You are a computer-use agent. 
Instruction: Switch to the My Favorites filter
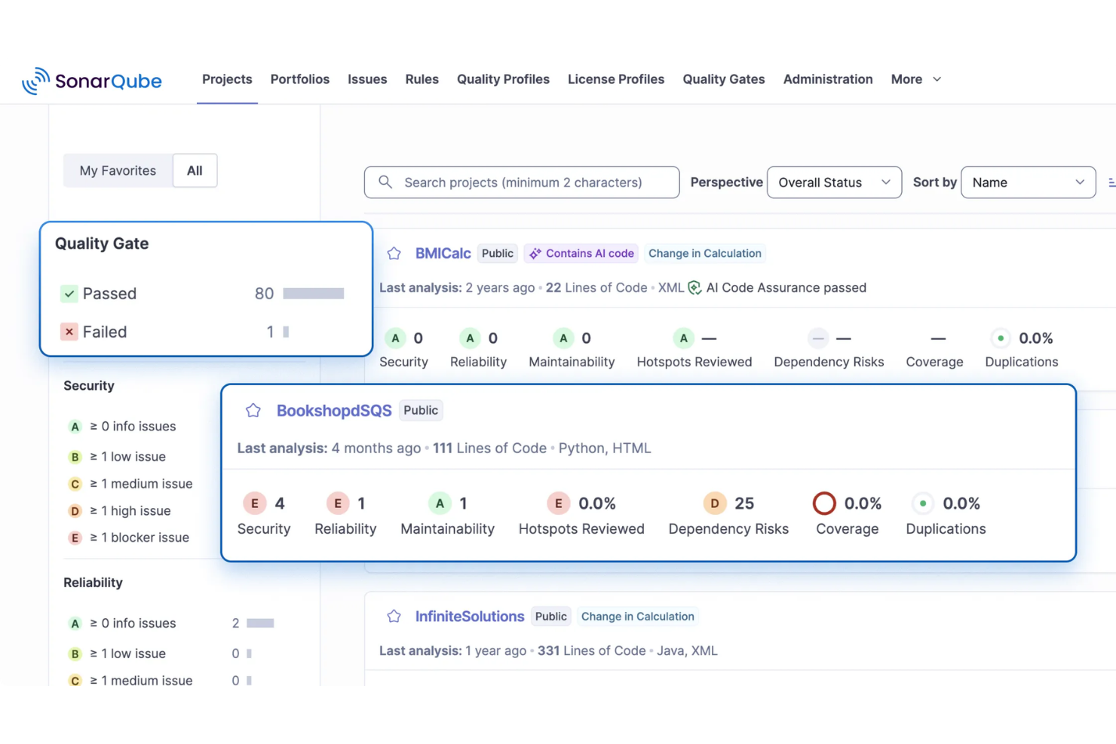(117, 170)
